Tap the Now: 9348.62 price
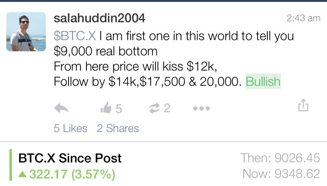327x186 pixels. coord(281,174)
